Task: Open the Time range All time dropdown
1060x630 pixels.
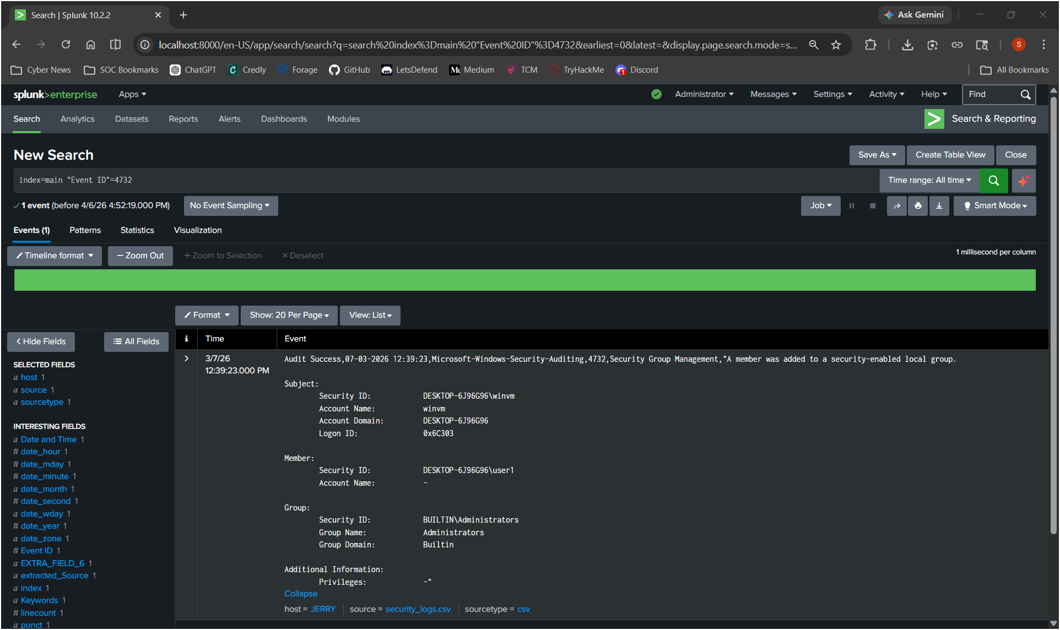Action: click(929, 180)
